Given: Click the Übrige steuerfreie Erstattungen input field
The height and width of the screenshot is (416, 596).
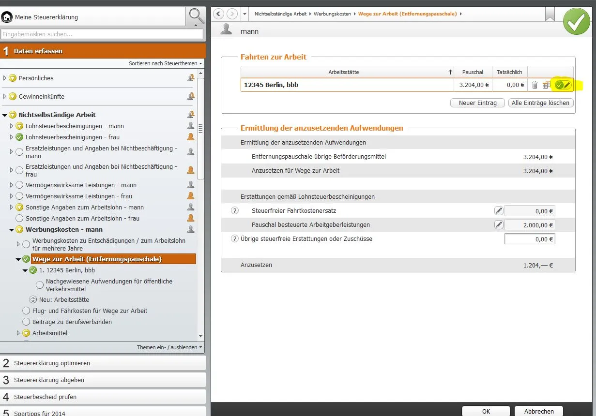Looking at the screenshot, I should (x=529, y=239).
